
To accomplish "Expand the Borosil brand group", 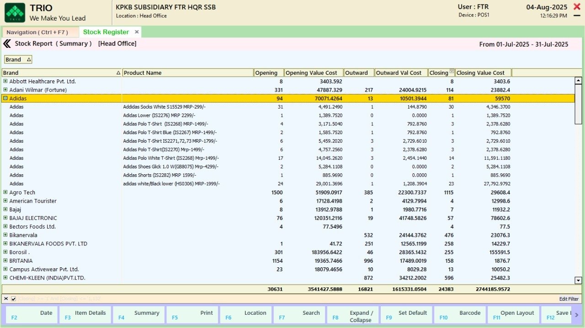I will 5,252.
